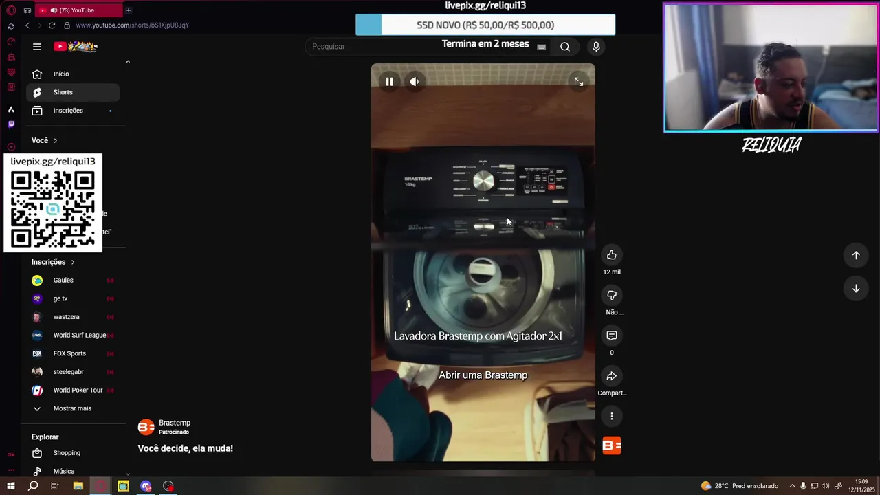Click the YouTube logo
880x495 pixels.
(76, 46)
